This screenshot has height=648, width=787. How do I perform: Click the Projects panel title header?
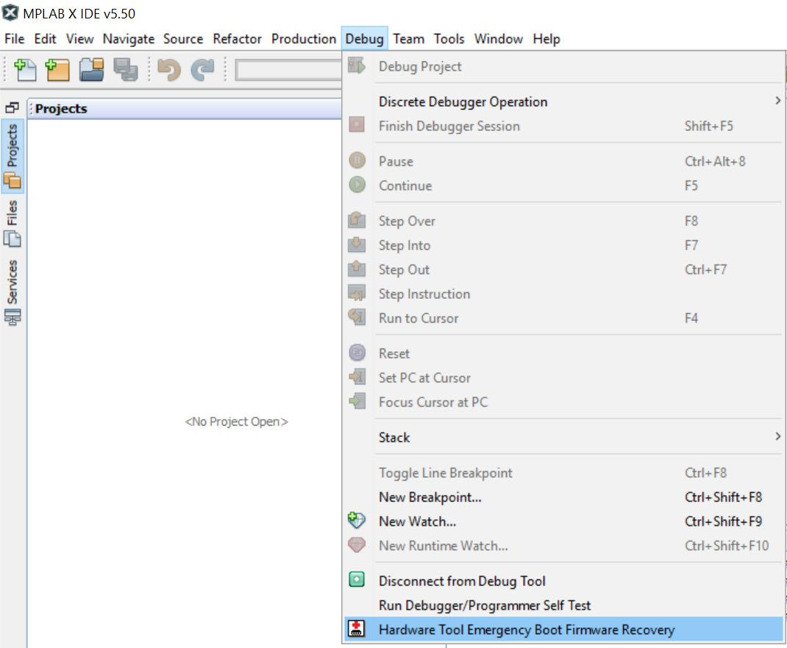[61, 109]
